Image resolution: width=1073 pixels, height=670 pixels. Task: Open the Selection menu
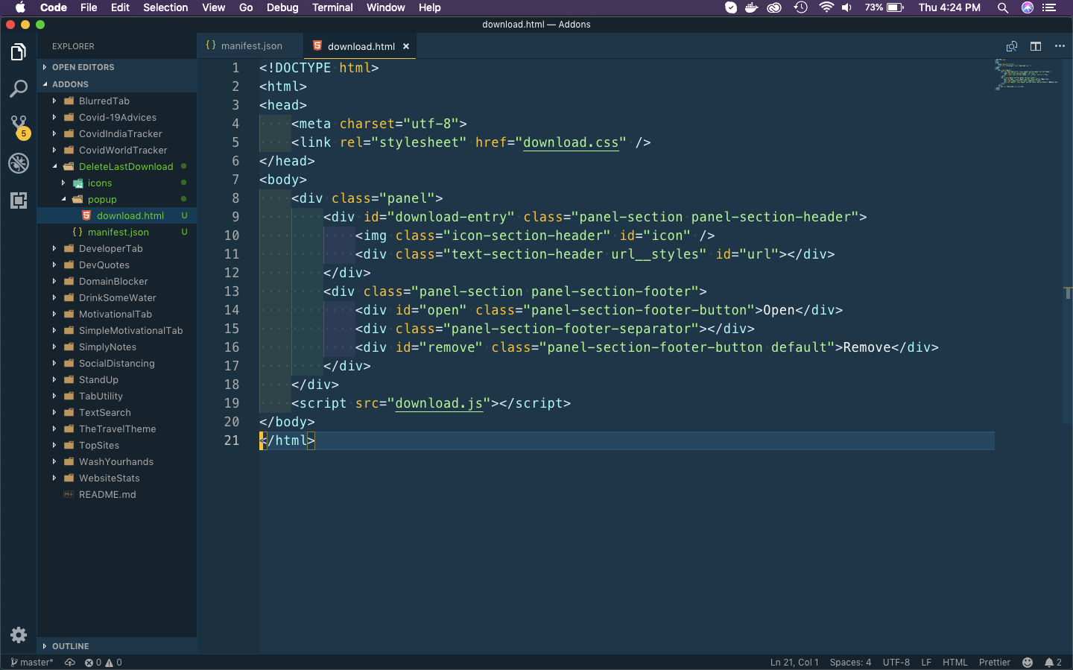pyautogui.click(x=165, y=7)
